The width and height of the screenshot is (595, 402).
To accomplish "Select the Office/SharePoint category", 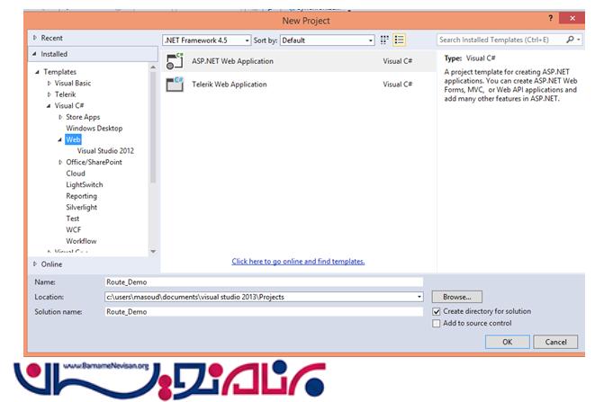I will tap(95, 162).
